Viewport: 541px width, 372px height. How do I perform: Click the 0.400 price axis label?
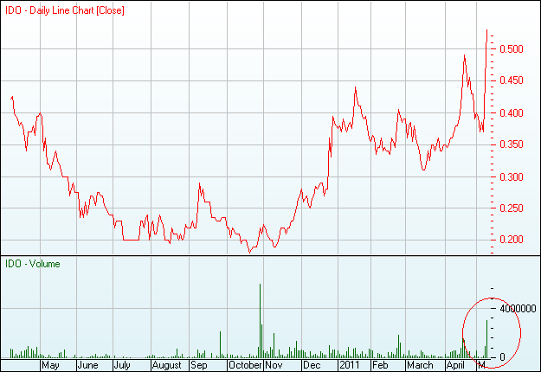pos(512,113)
